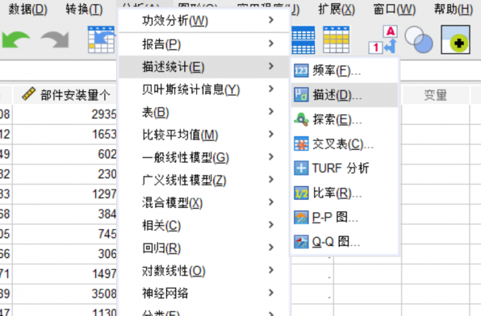
Task: Open the 相关(C) menu entry
Action: [204, 226]
